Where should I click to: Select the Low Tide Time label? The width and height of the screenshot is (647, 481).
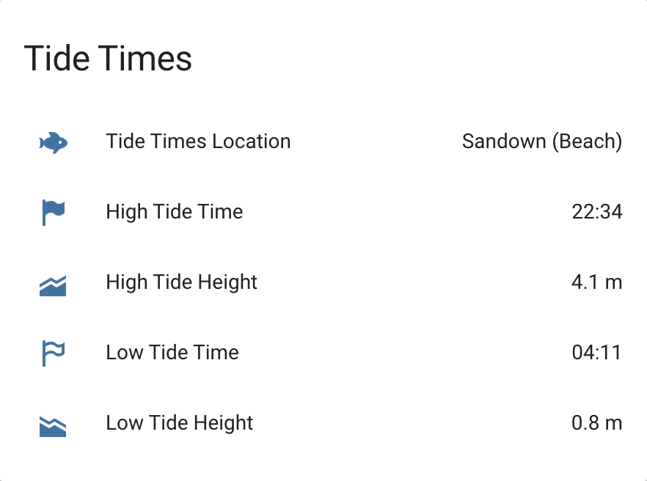pos(172,353)
